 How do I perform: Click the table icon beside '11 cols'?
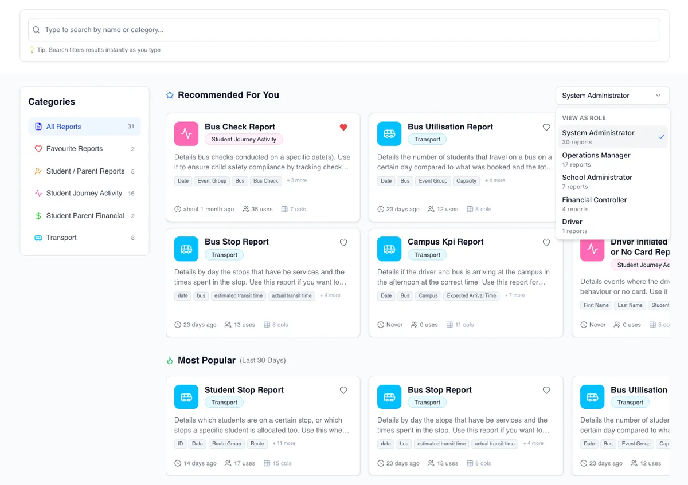[x=449, y=325]
